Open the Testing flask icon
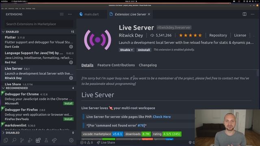 click(46, 140)
